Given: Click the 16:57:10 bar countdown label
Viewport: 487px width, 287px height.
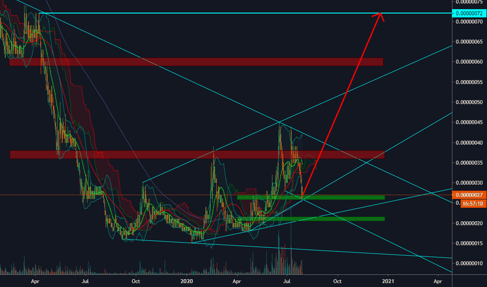Looking at the screenshot, I should [x=473, y=204].
